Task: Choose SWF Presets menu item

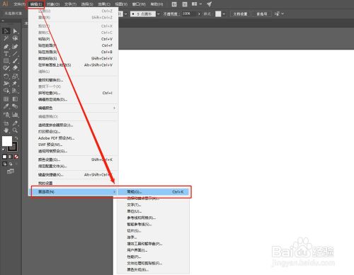Action: 74,145
